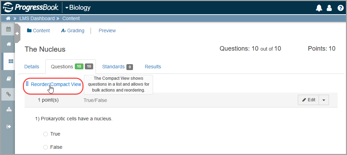Click the Edit button for question 1
The height and width of the screenshot is (155, 347).
309,100
